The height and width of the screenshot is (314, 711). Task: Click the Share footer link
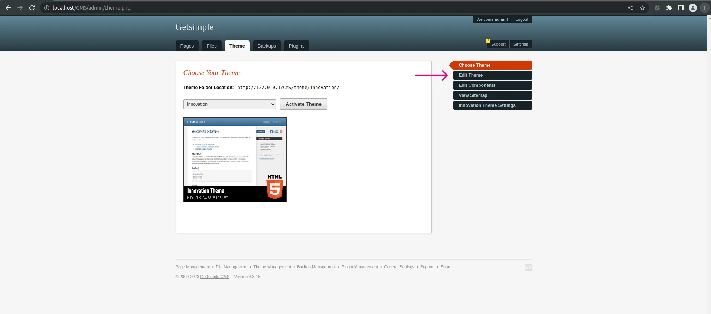coord(446,267)
